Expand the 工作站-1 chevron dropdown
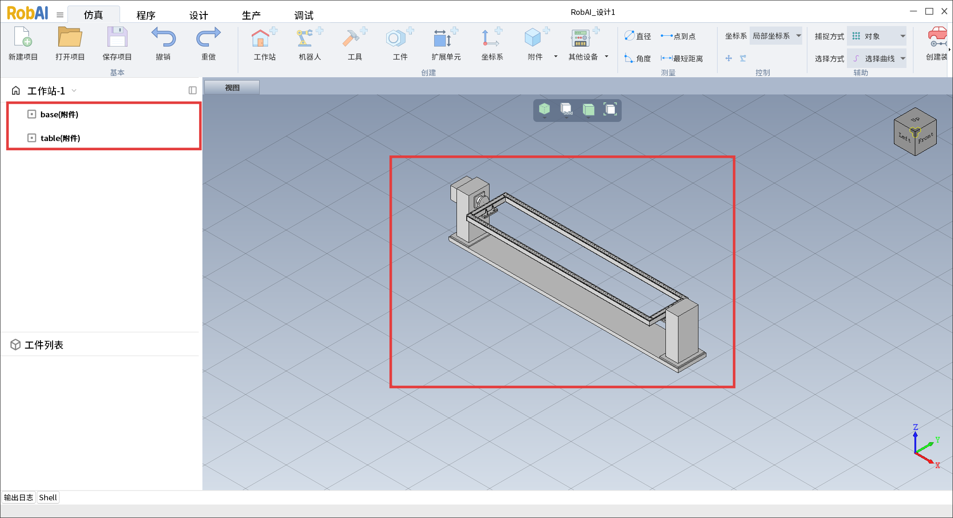Image resolution: width=953 pixels, height=518 pixels. pyautogui.click(x=74, y=91)
